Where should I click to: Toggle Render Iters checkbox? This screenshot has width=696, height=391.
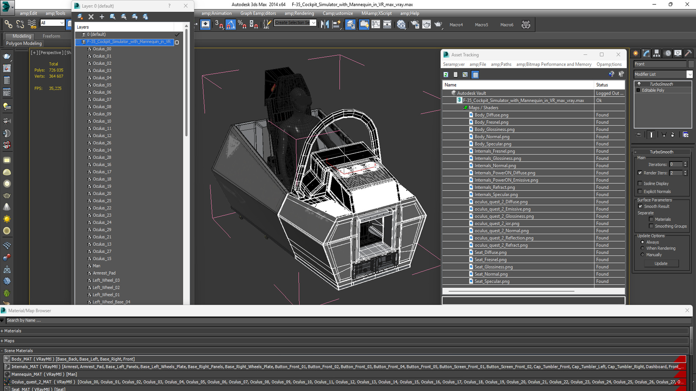pos(640,173)
